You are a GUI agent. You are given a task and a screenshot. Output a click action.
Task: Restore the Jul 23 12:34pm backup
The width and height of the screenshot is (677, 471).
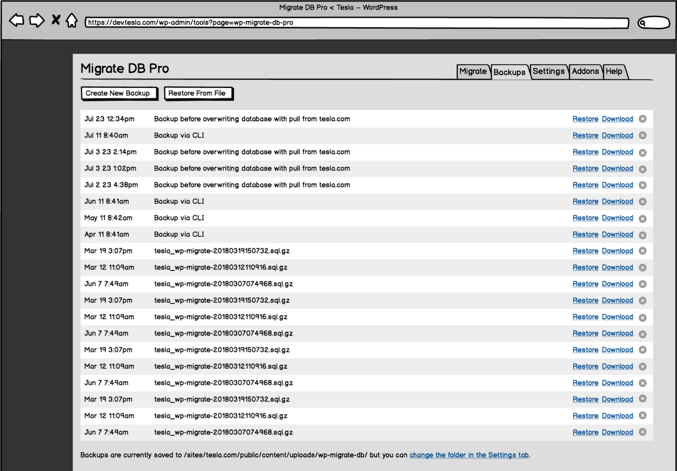click(585, 119)
